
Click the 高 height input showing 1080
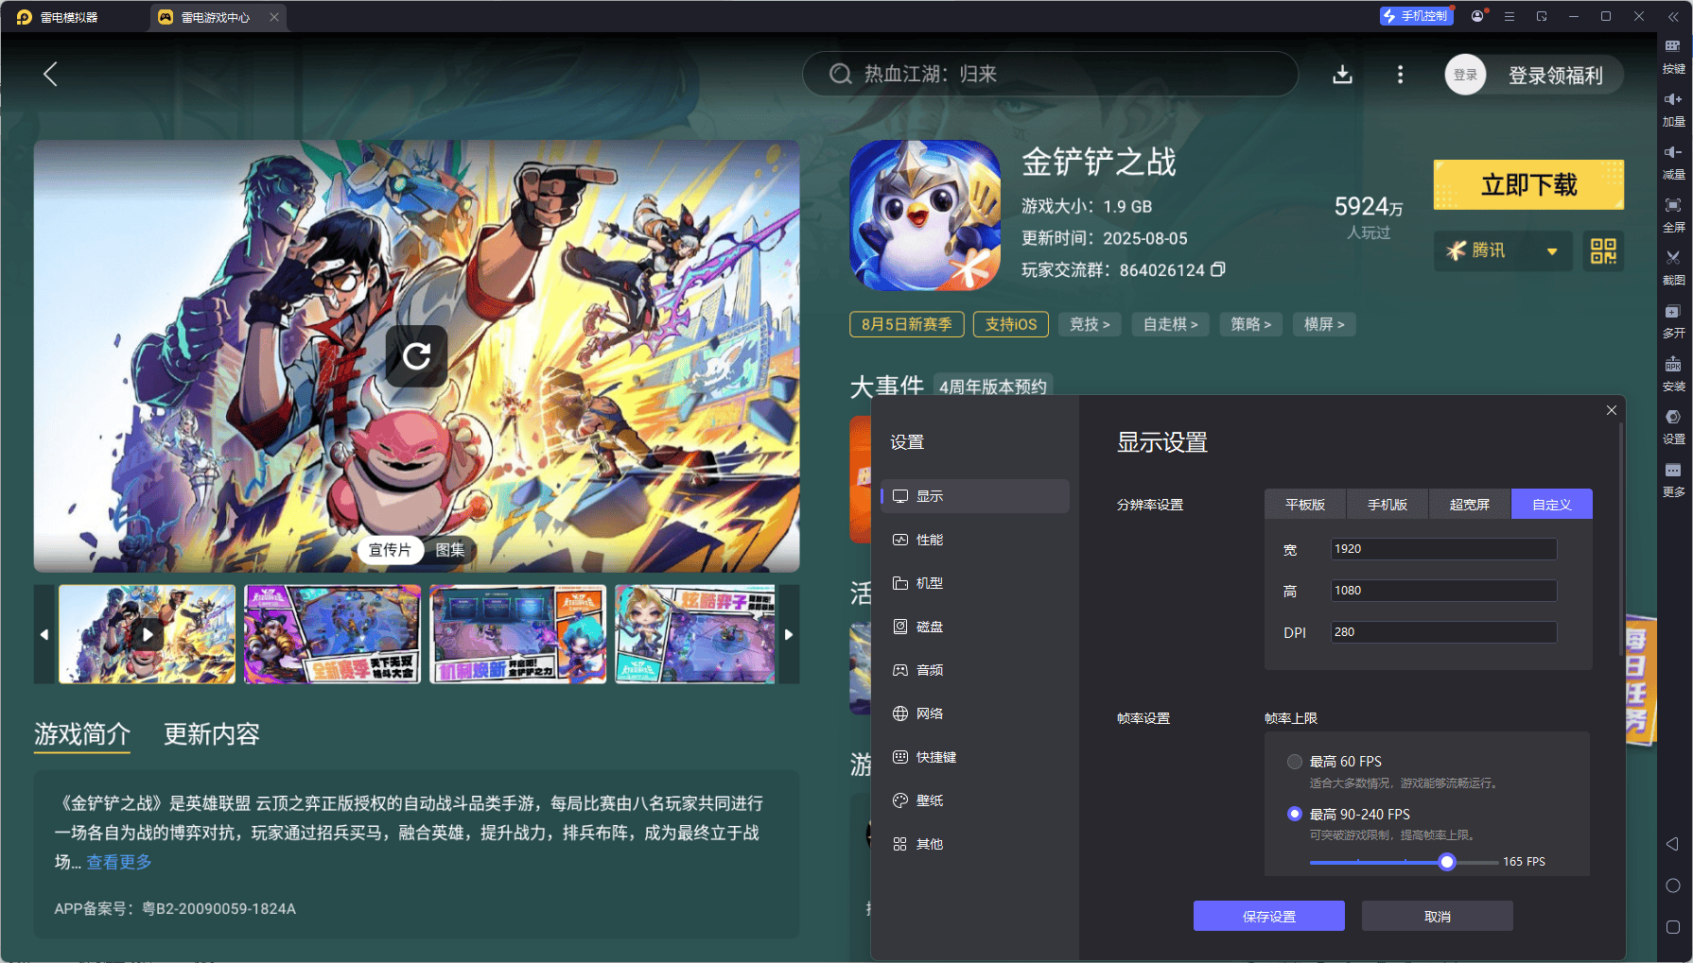click(x=1443, y=590)
